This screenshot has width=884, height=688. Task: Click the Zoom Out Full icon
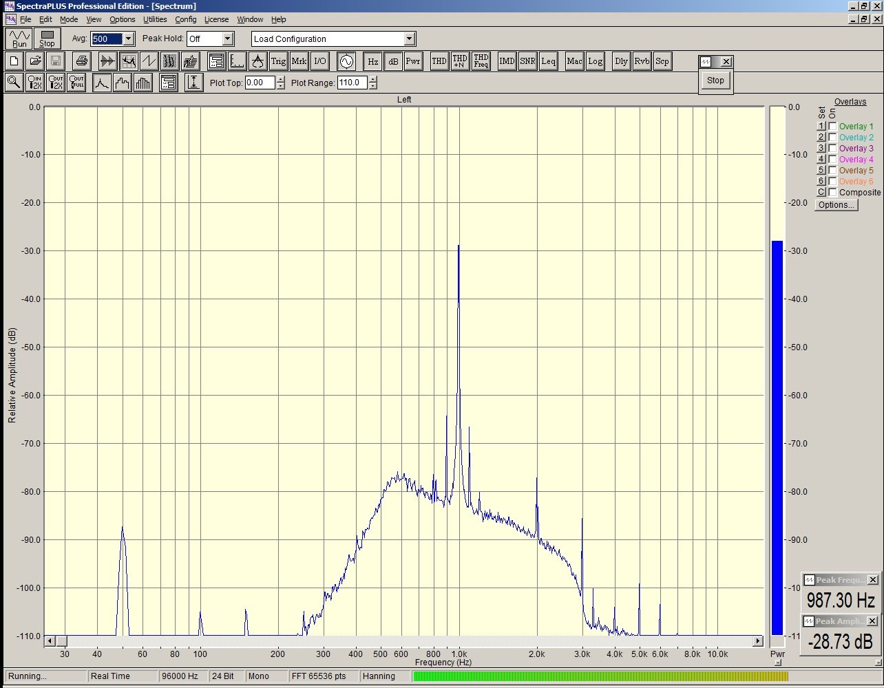click(x=76, y=83)
